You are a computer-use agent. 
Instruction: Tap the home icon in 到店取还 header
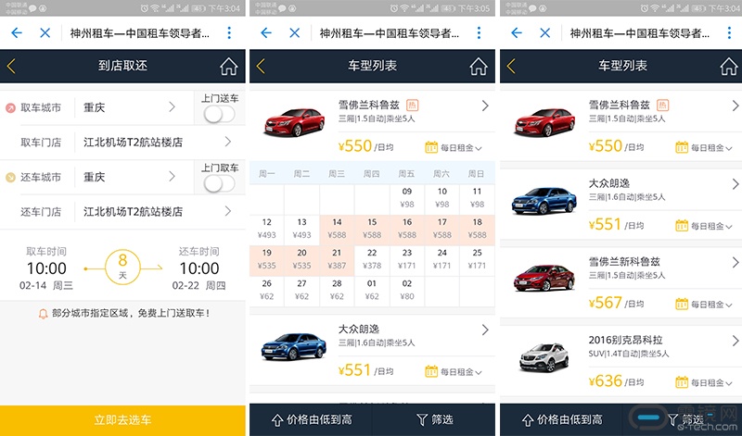point(228,66)
